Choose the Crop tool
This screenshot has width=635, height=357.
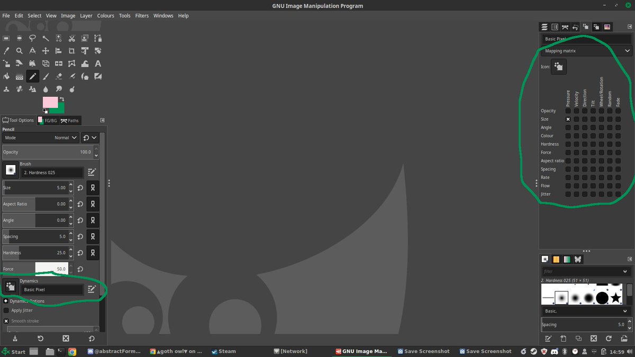(x=72, y=51)
